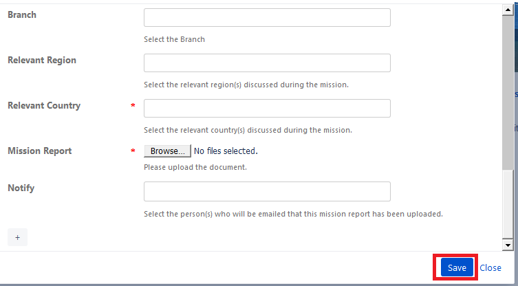Click the Mission Report label
This screenshot has width=518, height=286.
coord(40,151)
